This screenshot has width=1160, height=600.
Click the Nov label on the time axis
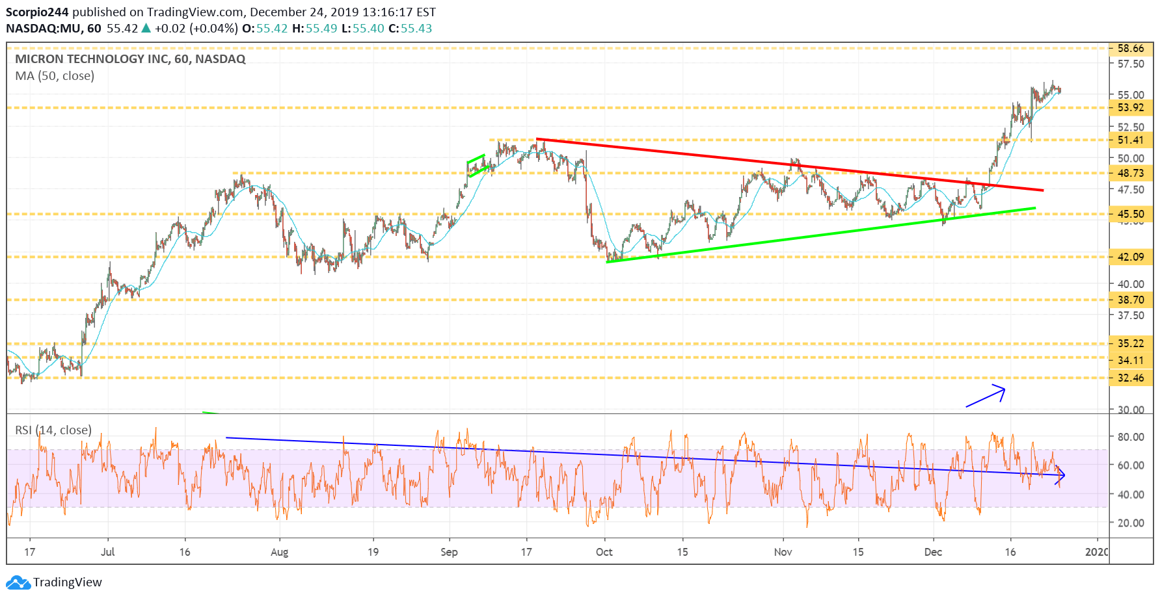point(783,552)
